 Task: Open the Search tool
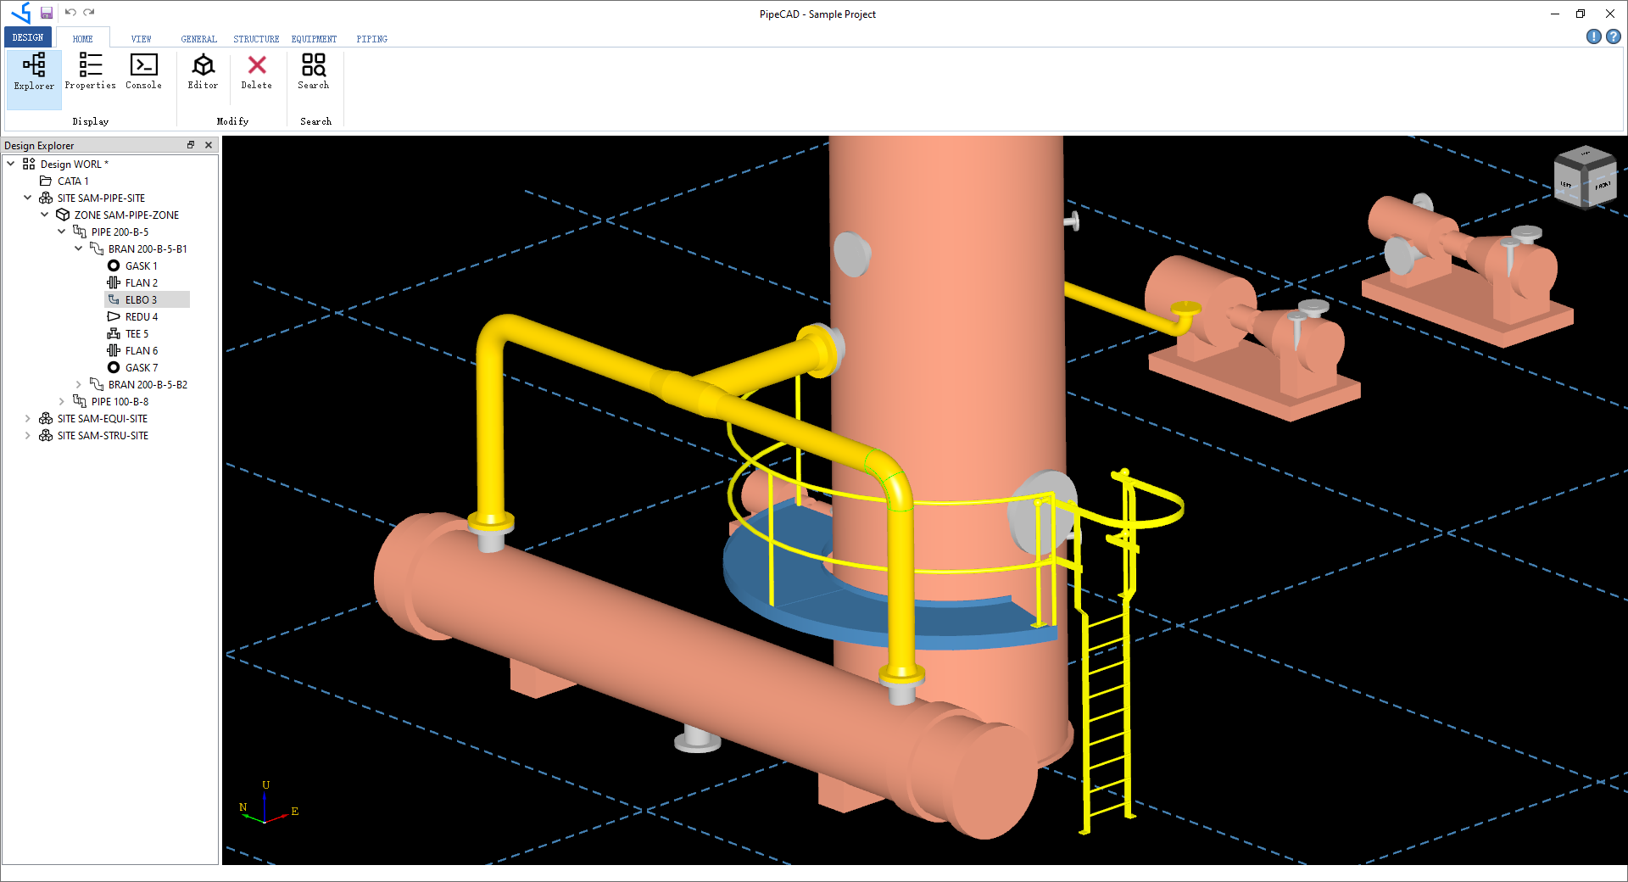[313, 72]
